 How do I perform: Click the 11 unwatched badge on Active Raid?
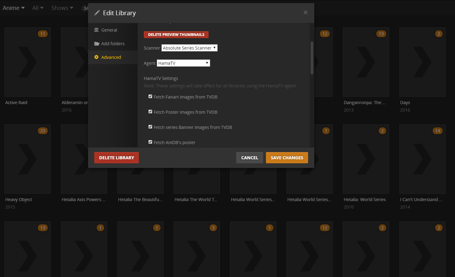coord(43,34)
